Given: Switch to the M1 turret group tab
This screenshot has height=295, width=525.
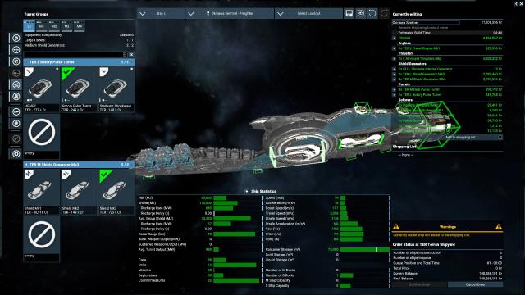Looking at the screenshot, I should tap(42, 26).
